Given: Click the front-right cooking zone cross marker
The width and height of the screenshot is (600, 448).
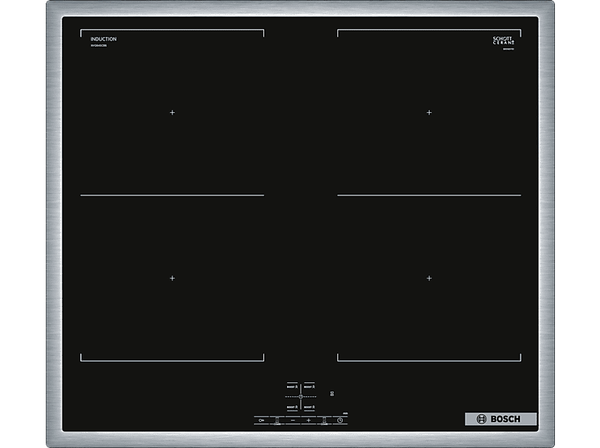Looking at the screenshot, I should 429,278.
